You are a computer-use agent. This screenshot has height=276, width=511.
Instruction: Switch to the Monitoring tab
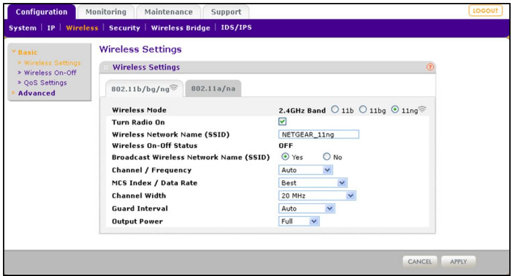tap(106, 12)
